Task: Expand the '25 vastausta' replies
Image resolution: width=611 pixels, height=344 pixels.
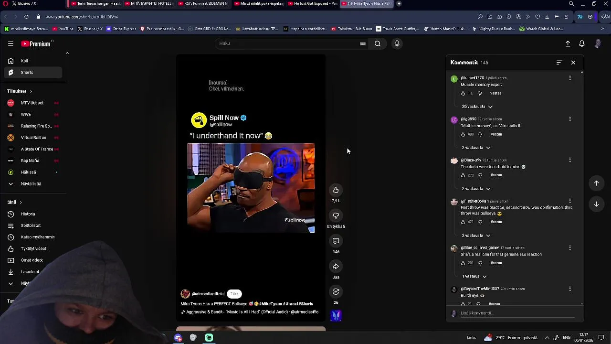Action: point(477,107)
